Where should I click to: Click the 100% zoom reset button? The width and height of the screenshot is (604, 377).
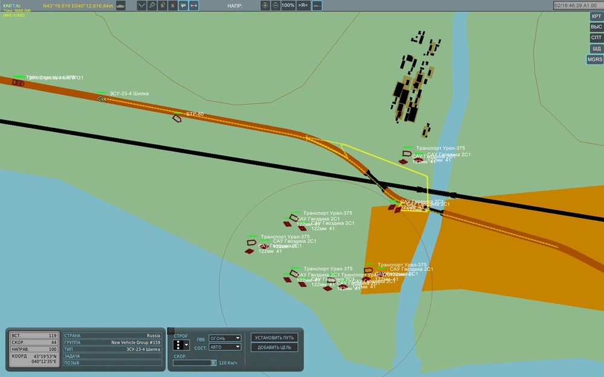(x=288, y=6)
